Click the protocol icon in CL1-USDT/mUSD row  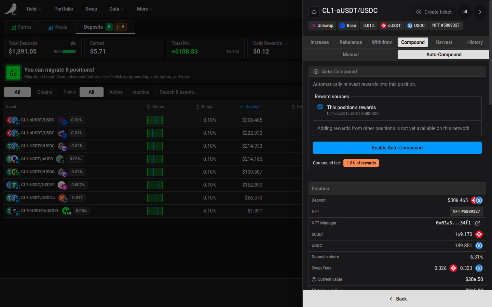point(60,159)
